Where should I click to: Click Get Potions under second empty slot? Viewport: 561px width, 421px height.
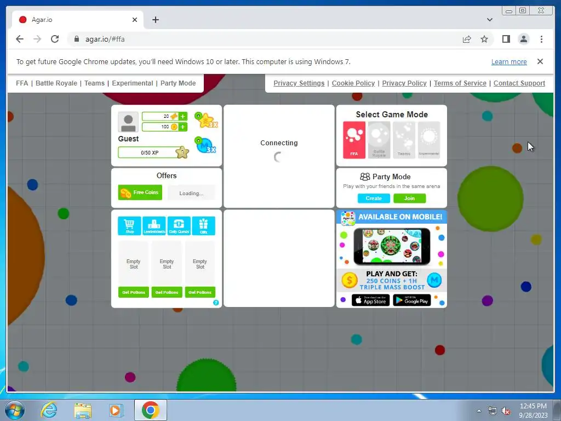167,292
